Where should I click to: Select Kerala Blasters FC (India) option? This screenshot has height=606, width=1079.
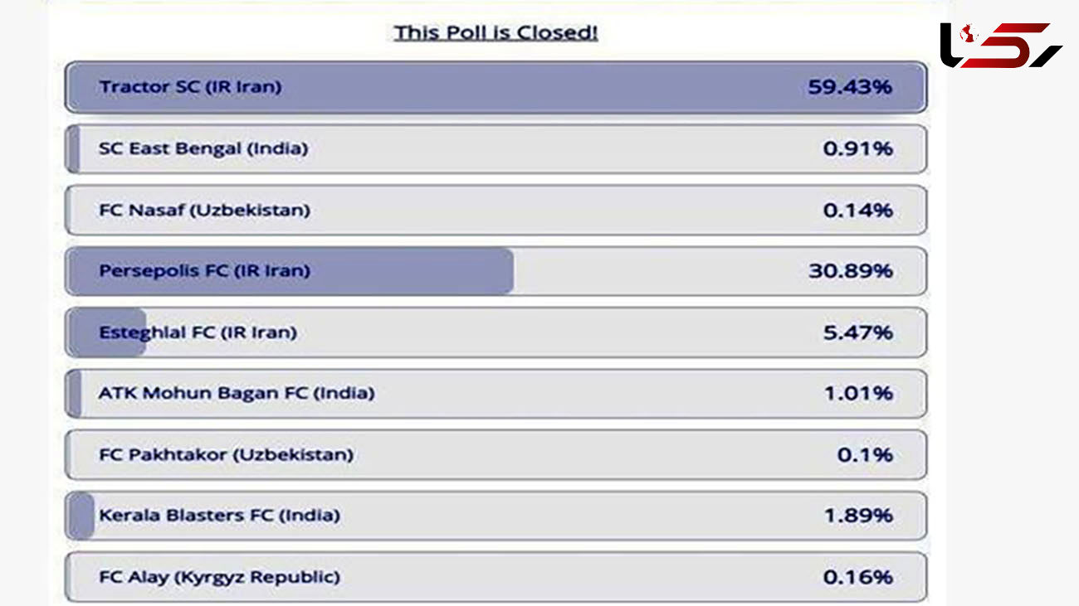[x=496, y=516]
